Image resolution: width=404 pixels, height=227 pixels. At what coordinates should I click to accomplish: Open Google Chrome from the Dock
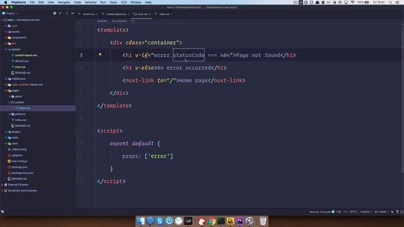[x=211, y=221]
